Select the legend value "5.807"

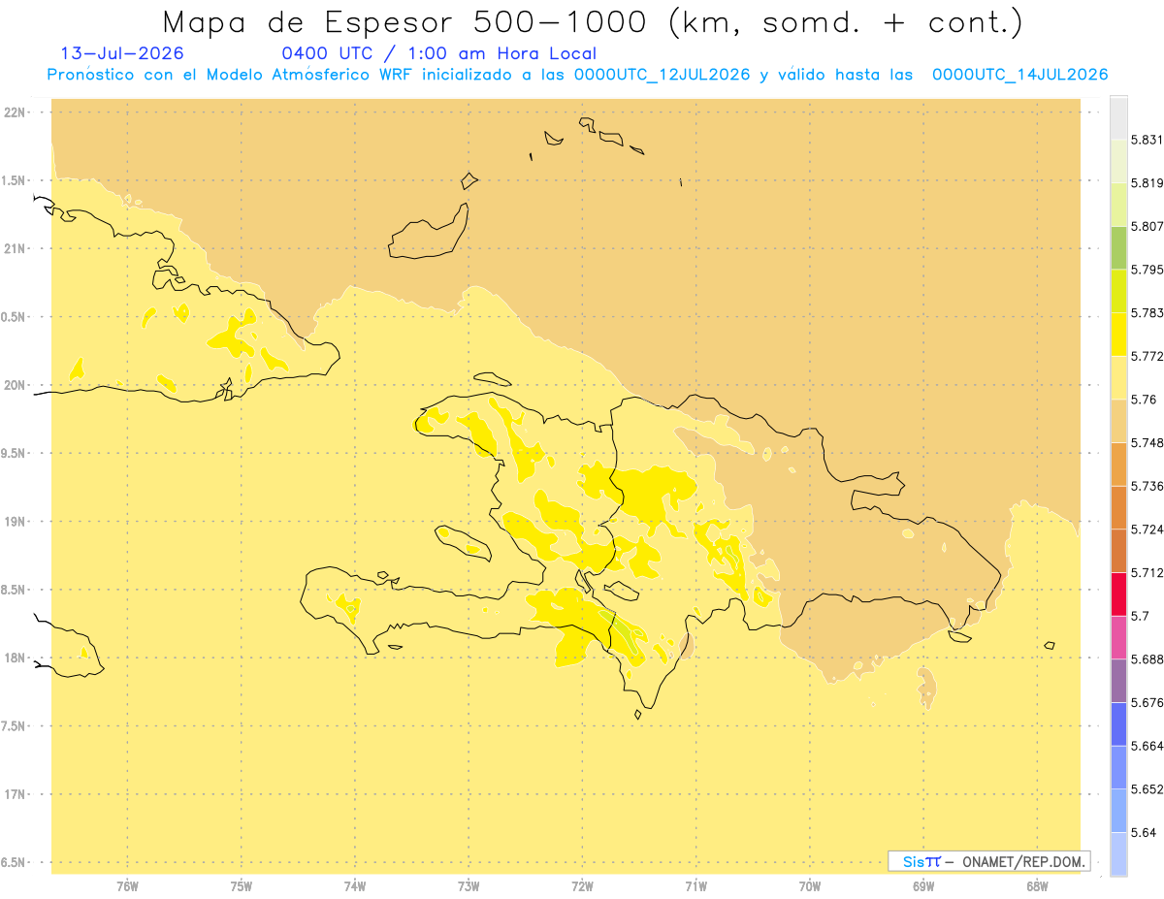pyautogui.click(x=1148, y=226)
